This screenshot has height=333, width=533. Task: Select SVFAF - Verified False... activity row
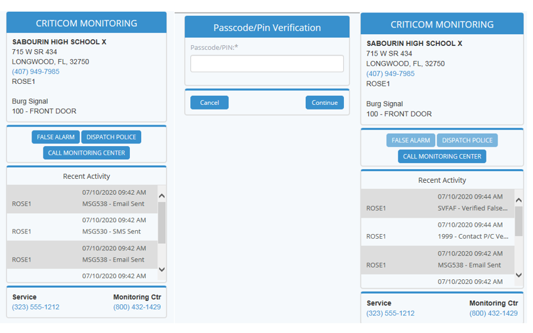tap(437, 203)
